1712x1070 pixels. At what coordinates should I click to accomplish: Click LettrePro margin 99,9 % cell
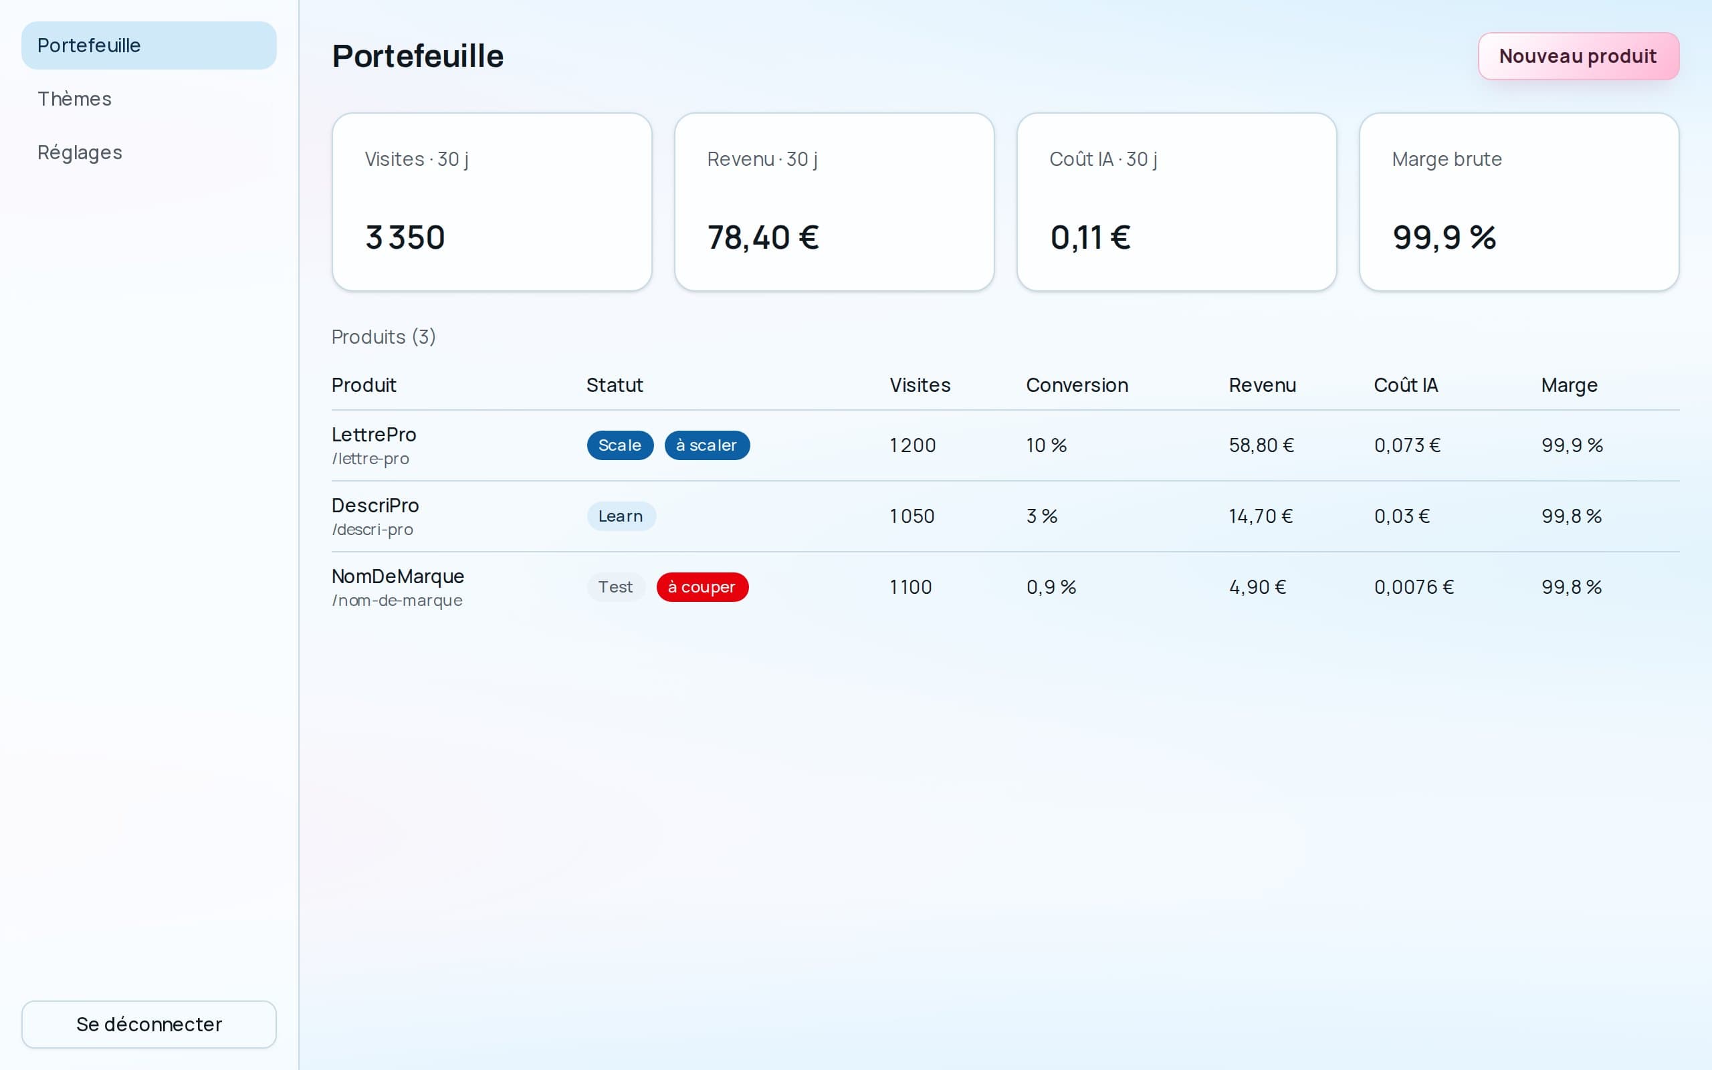[x=1572, y=445]
